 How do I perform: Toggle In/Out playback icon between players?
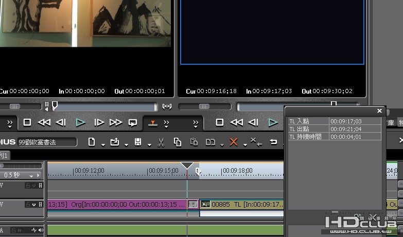167,106
